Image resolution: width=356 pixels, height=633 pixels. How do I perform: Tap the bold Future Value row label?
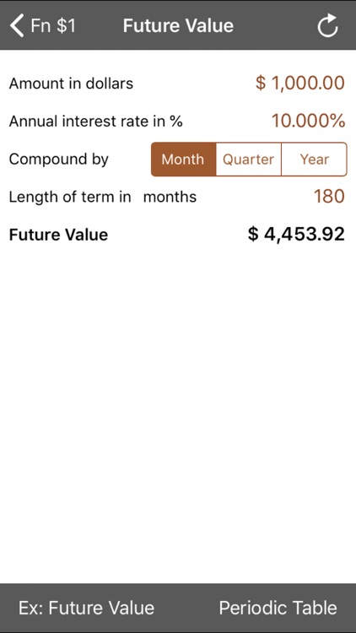[58, 235]
